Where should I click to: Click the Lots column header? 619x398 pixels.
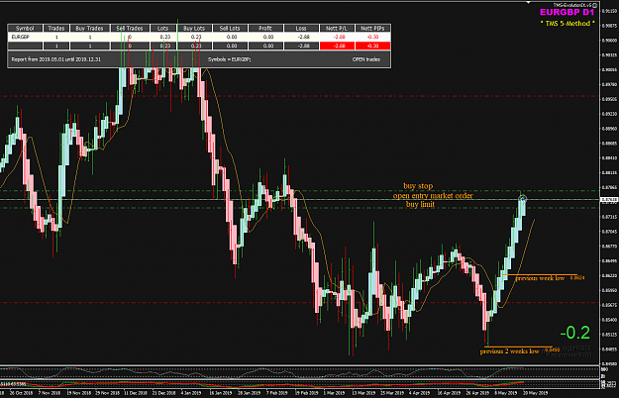tap(162, 28)
